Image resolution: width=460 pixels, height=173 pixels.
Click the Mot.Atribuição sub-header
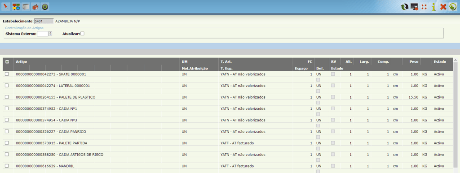point(195,68)
